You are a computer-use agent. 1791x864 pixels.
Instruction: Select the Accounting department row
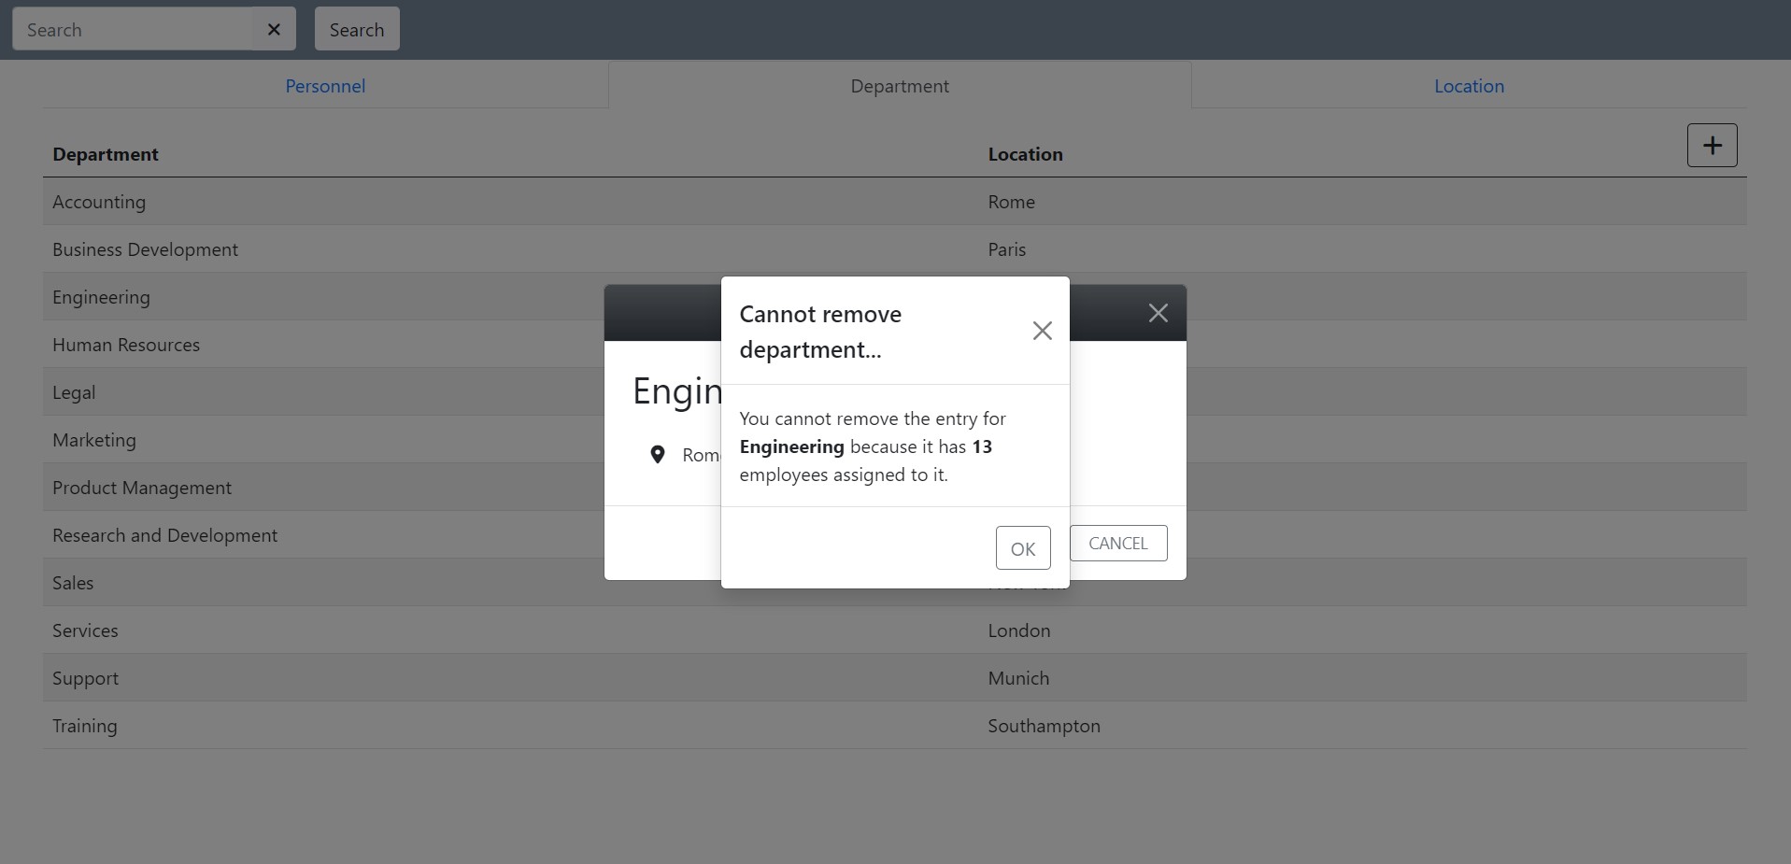[x=99, y=202]
